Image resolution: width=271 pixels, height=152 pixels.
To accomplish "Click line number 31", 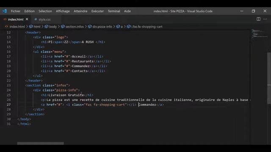I will pos(8,124).
